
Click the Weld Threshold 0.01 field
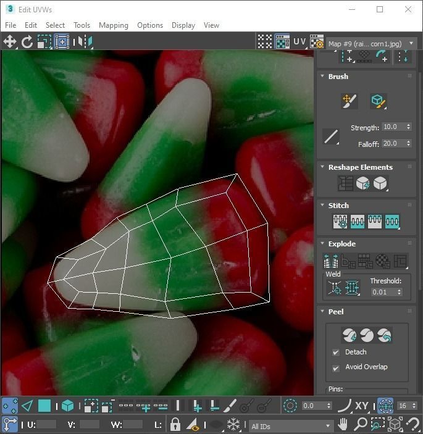(383, 292)
